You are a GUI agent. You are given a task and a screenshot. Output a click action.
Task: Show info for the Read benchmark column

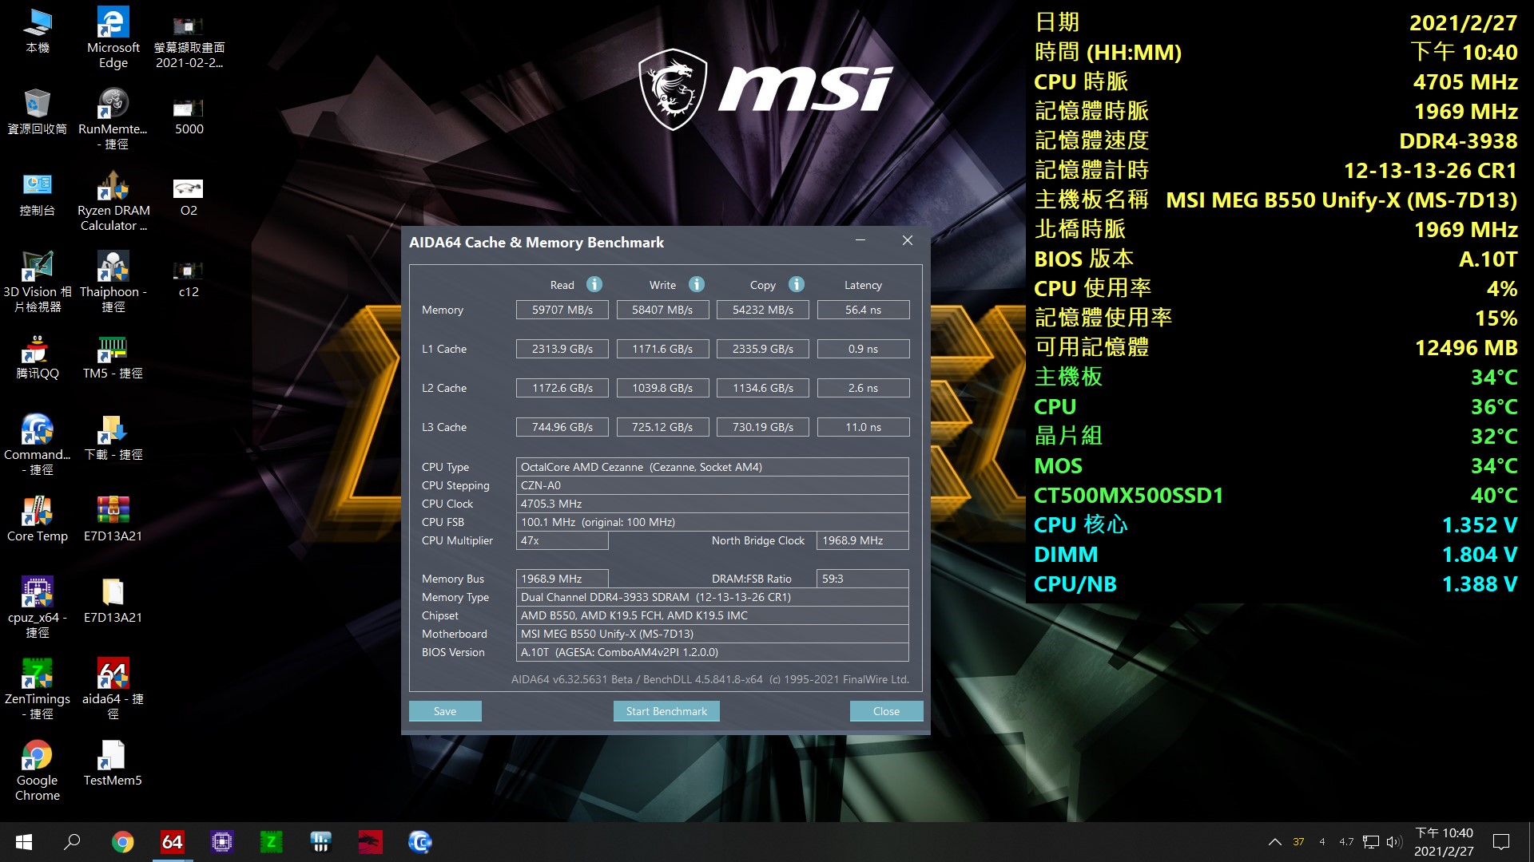pos(594,284)
